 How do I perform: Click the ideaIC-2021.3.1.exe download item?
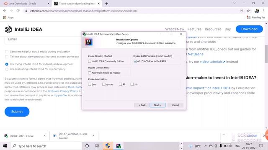coord(22,136)
